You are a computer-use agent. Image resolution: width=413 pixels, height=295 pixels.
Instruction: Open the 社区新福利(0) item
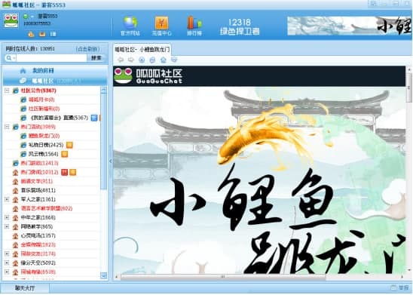coord(44,109)
